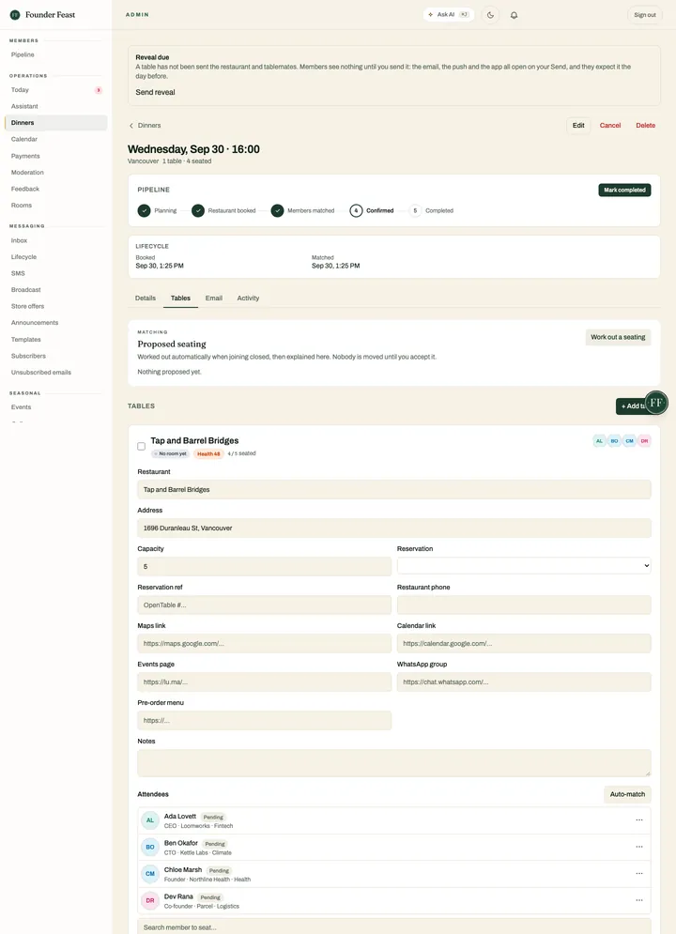Open the more options for Chloe Marsh
Viewport: 676px width, 934px height.
click(639, 874)
